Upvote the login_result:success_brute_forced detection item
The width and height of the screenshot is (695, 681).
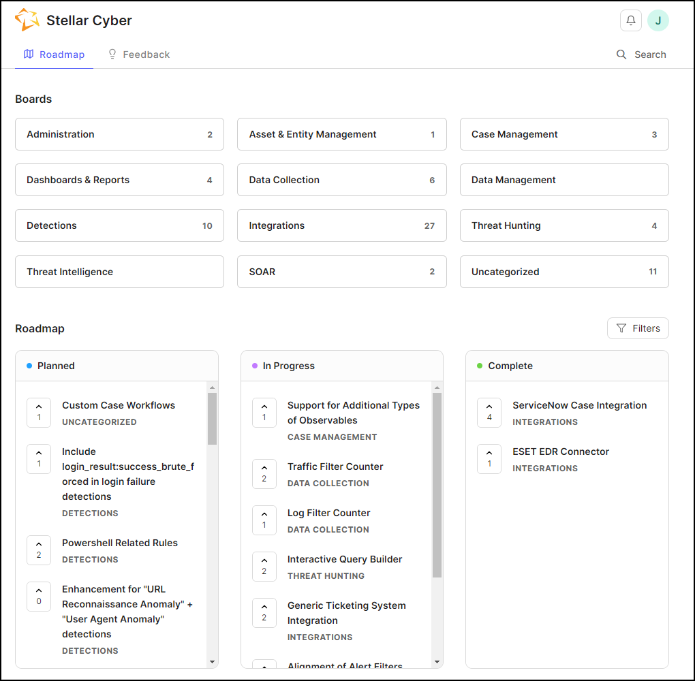(39, 458)
